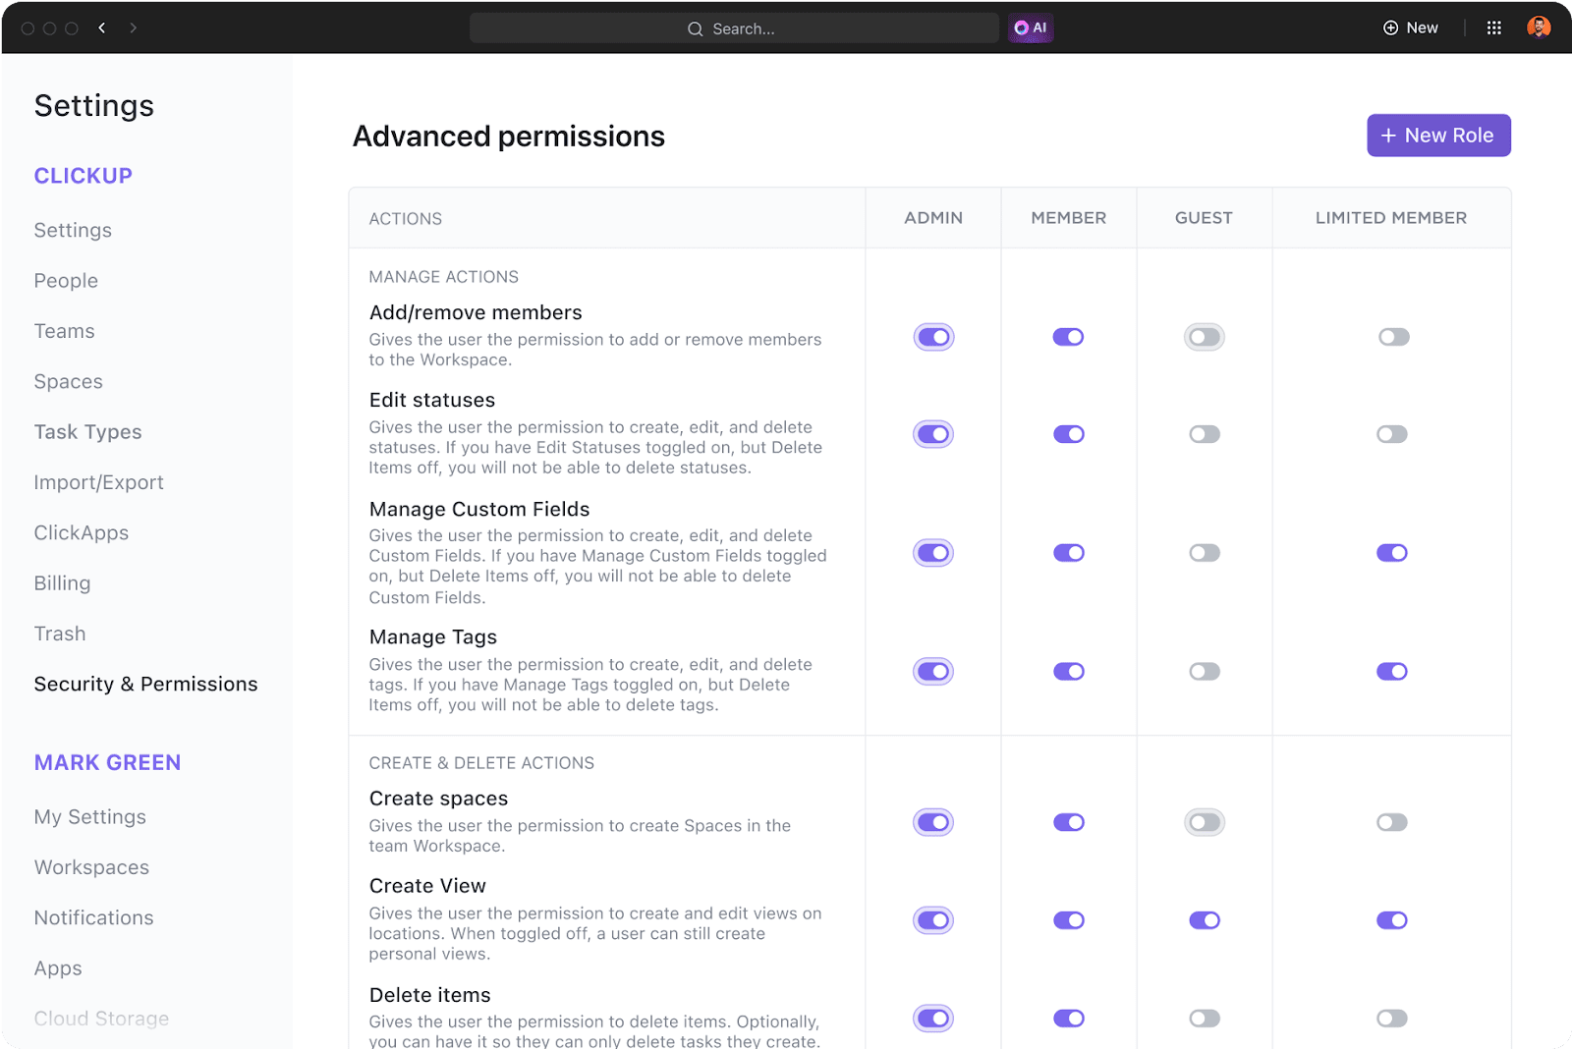
Task: Click the New plus button
Action: tap(1410, 28)
